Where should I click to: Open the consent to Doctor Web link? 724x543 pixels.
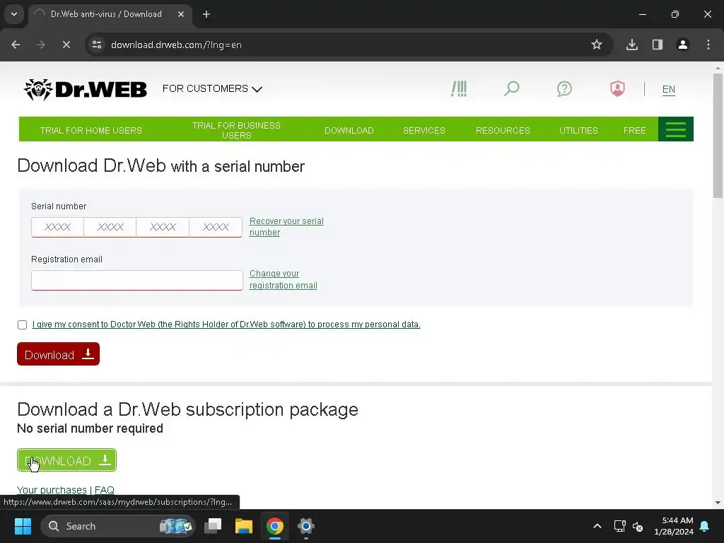pos(226,325)
